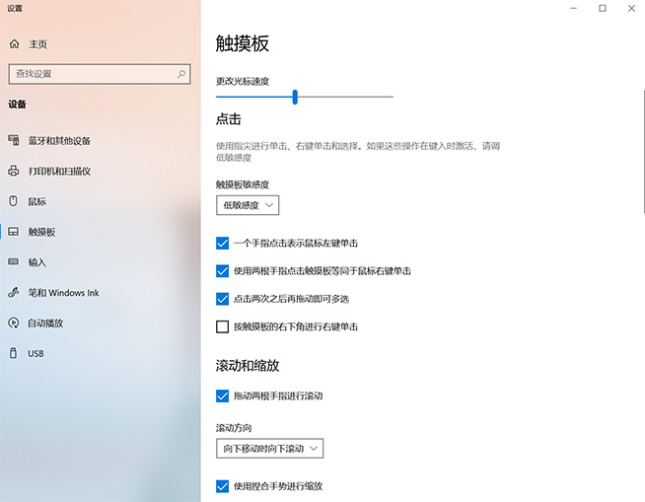Click the 自动播放 text in sidebar

tap(45, 323)
